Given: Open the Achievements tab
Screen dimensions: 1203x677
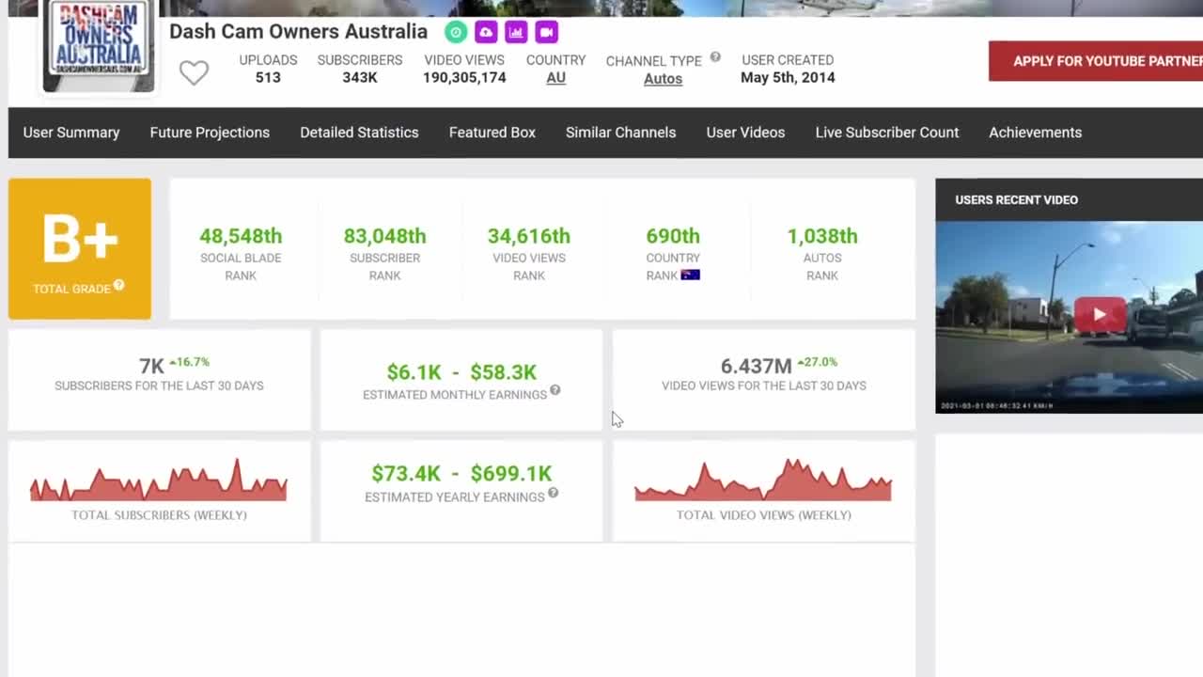Looking at the screenshot, I should point(1035,133).
